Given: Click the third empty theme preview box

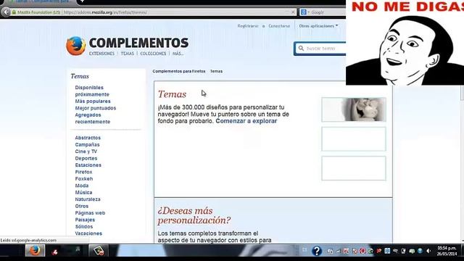Looking at the screenshot, I should point(354,168).
